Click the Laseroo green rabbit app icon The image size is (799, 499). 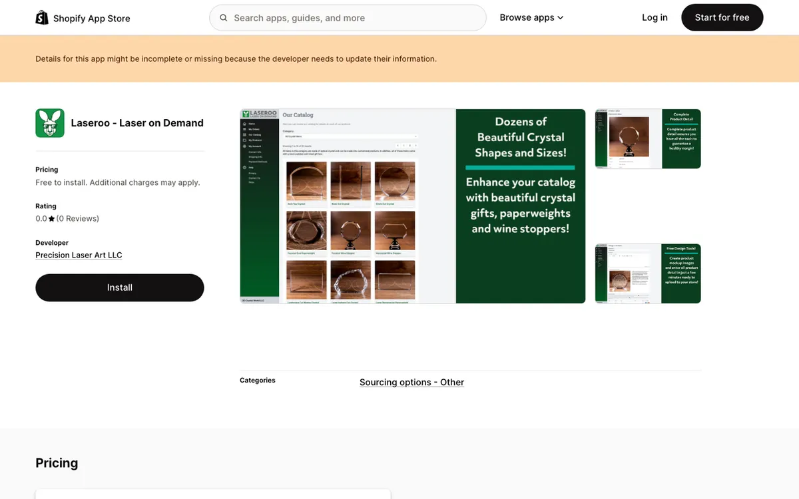[50, 123]
